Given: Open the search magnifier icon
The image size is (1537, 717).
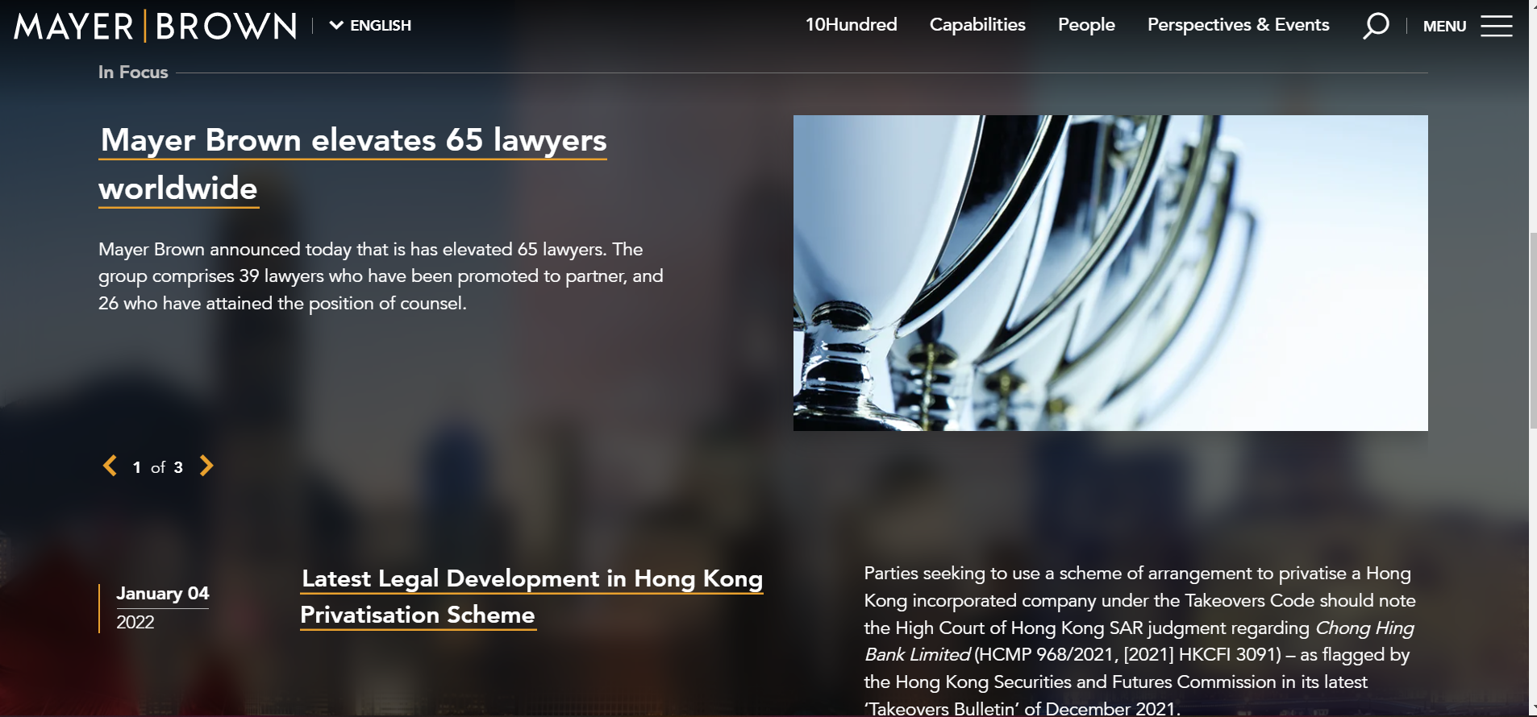Looking at the screenshot, I should [1376, 26].
